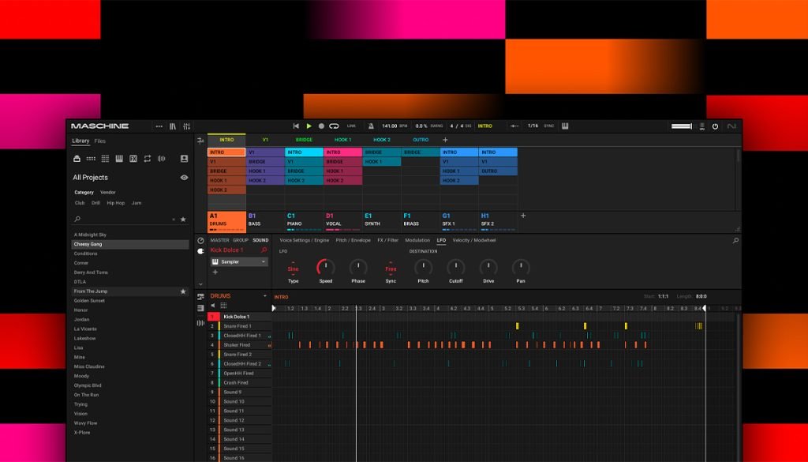Screen dimensions: 808x462
Task: Open the Sampler plug-in dropdown
Action: point(264,261)
